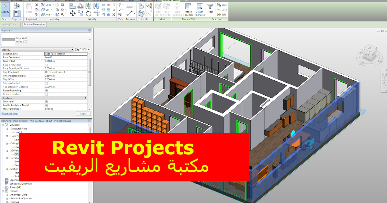387x203 pixels.
Task: Select the Offset tool
Action: (81, 5)
